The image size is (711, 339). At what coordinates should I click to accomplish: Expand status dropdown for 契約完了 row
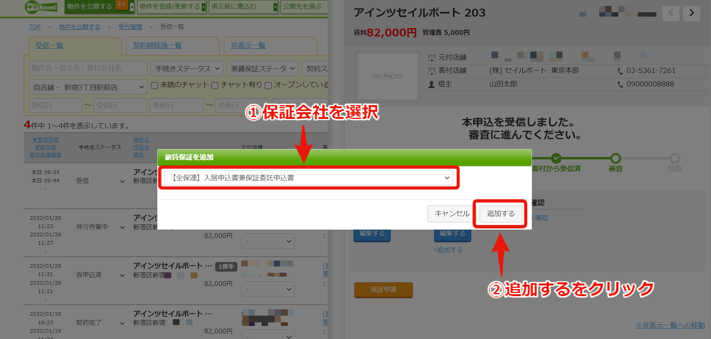[122, 323]
